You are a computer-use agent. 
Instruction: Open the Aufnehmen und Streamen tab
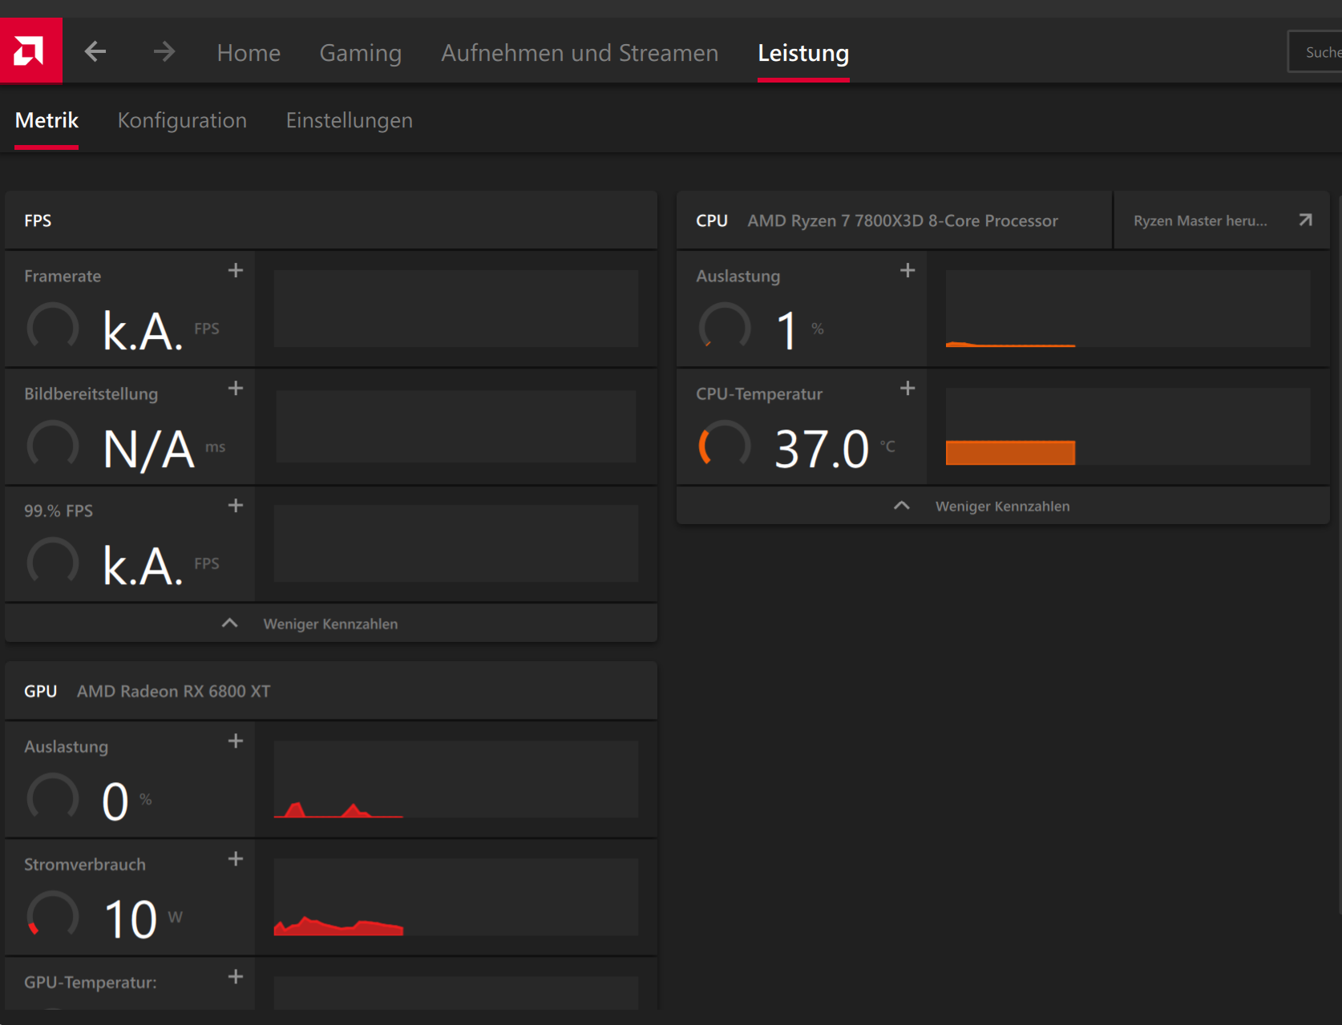point(580,53)
